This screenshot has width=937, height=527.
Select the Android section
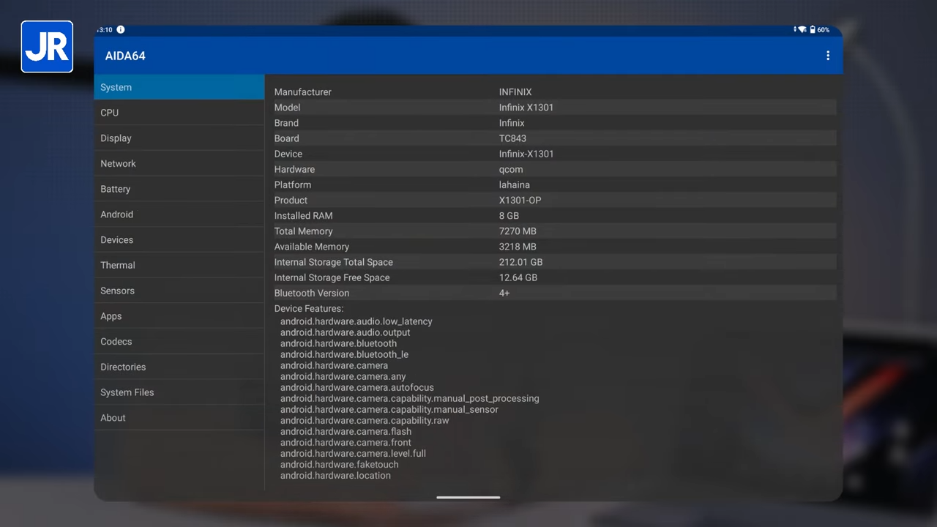(179, 214)
